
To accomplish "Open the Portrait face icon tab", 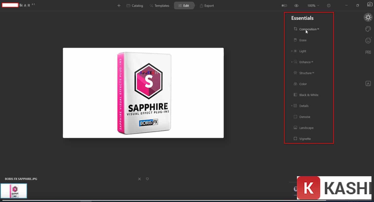I will tap(368, 40).
